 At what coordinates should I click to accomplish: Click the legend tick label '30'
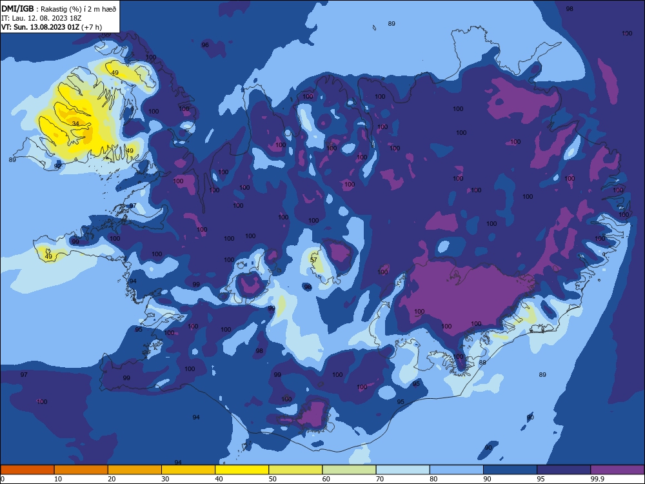(165, 479)
